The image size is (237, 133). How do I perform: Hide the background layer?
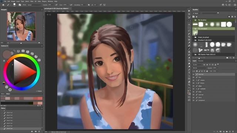click(x=193, y=100)
